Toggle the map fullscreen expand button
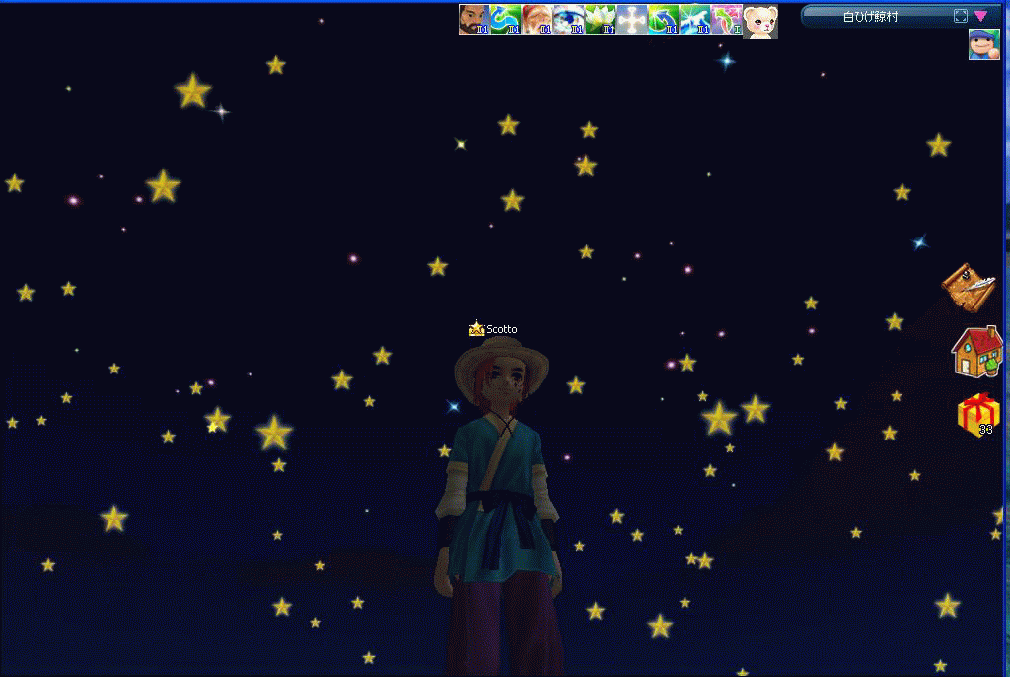This screenshot has height=677, width=1010. point(961,16)
